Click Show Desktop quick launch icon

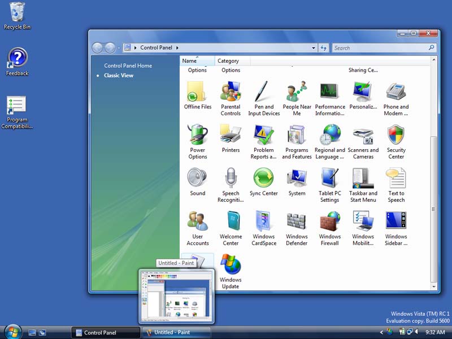coord(32,333)
